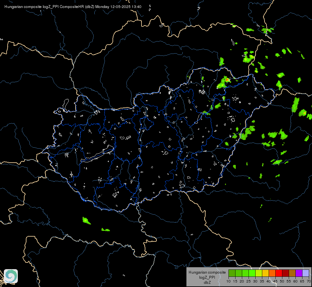The height and width of the screenshot is (287, 312).
Task: Click the legend scale value '30'
Action: [255, 282]
